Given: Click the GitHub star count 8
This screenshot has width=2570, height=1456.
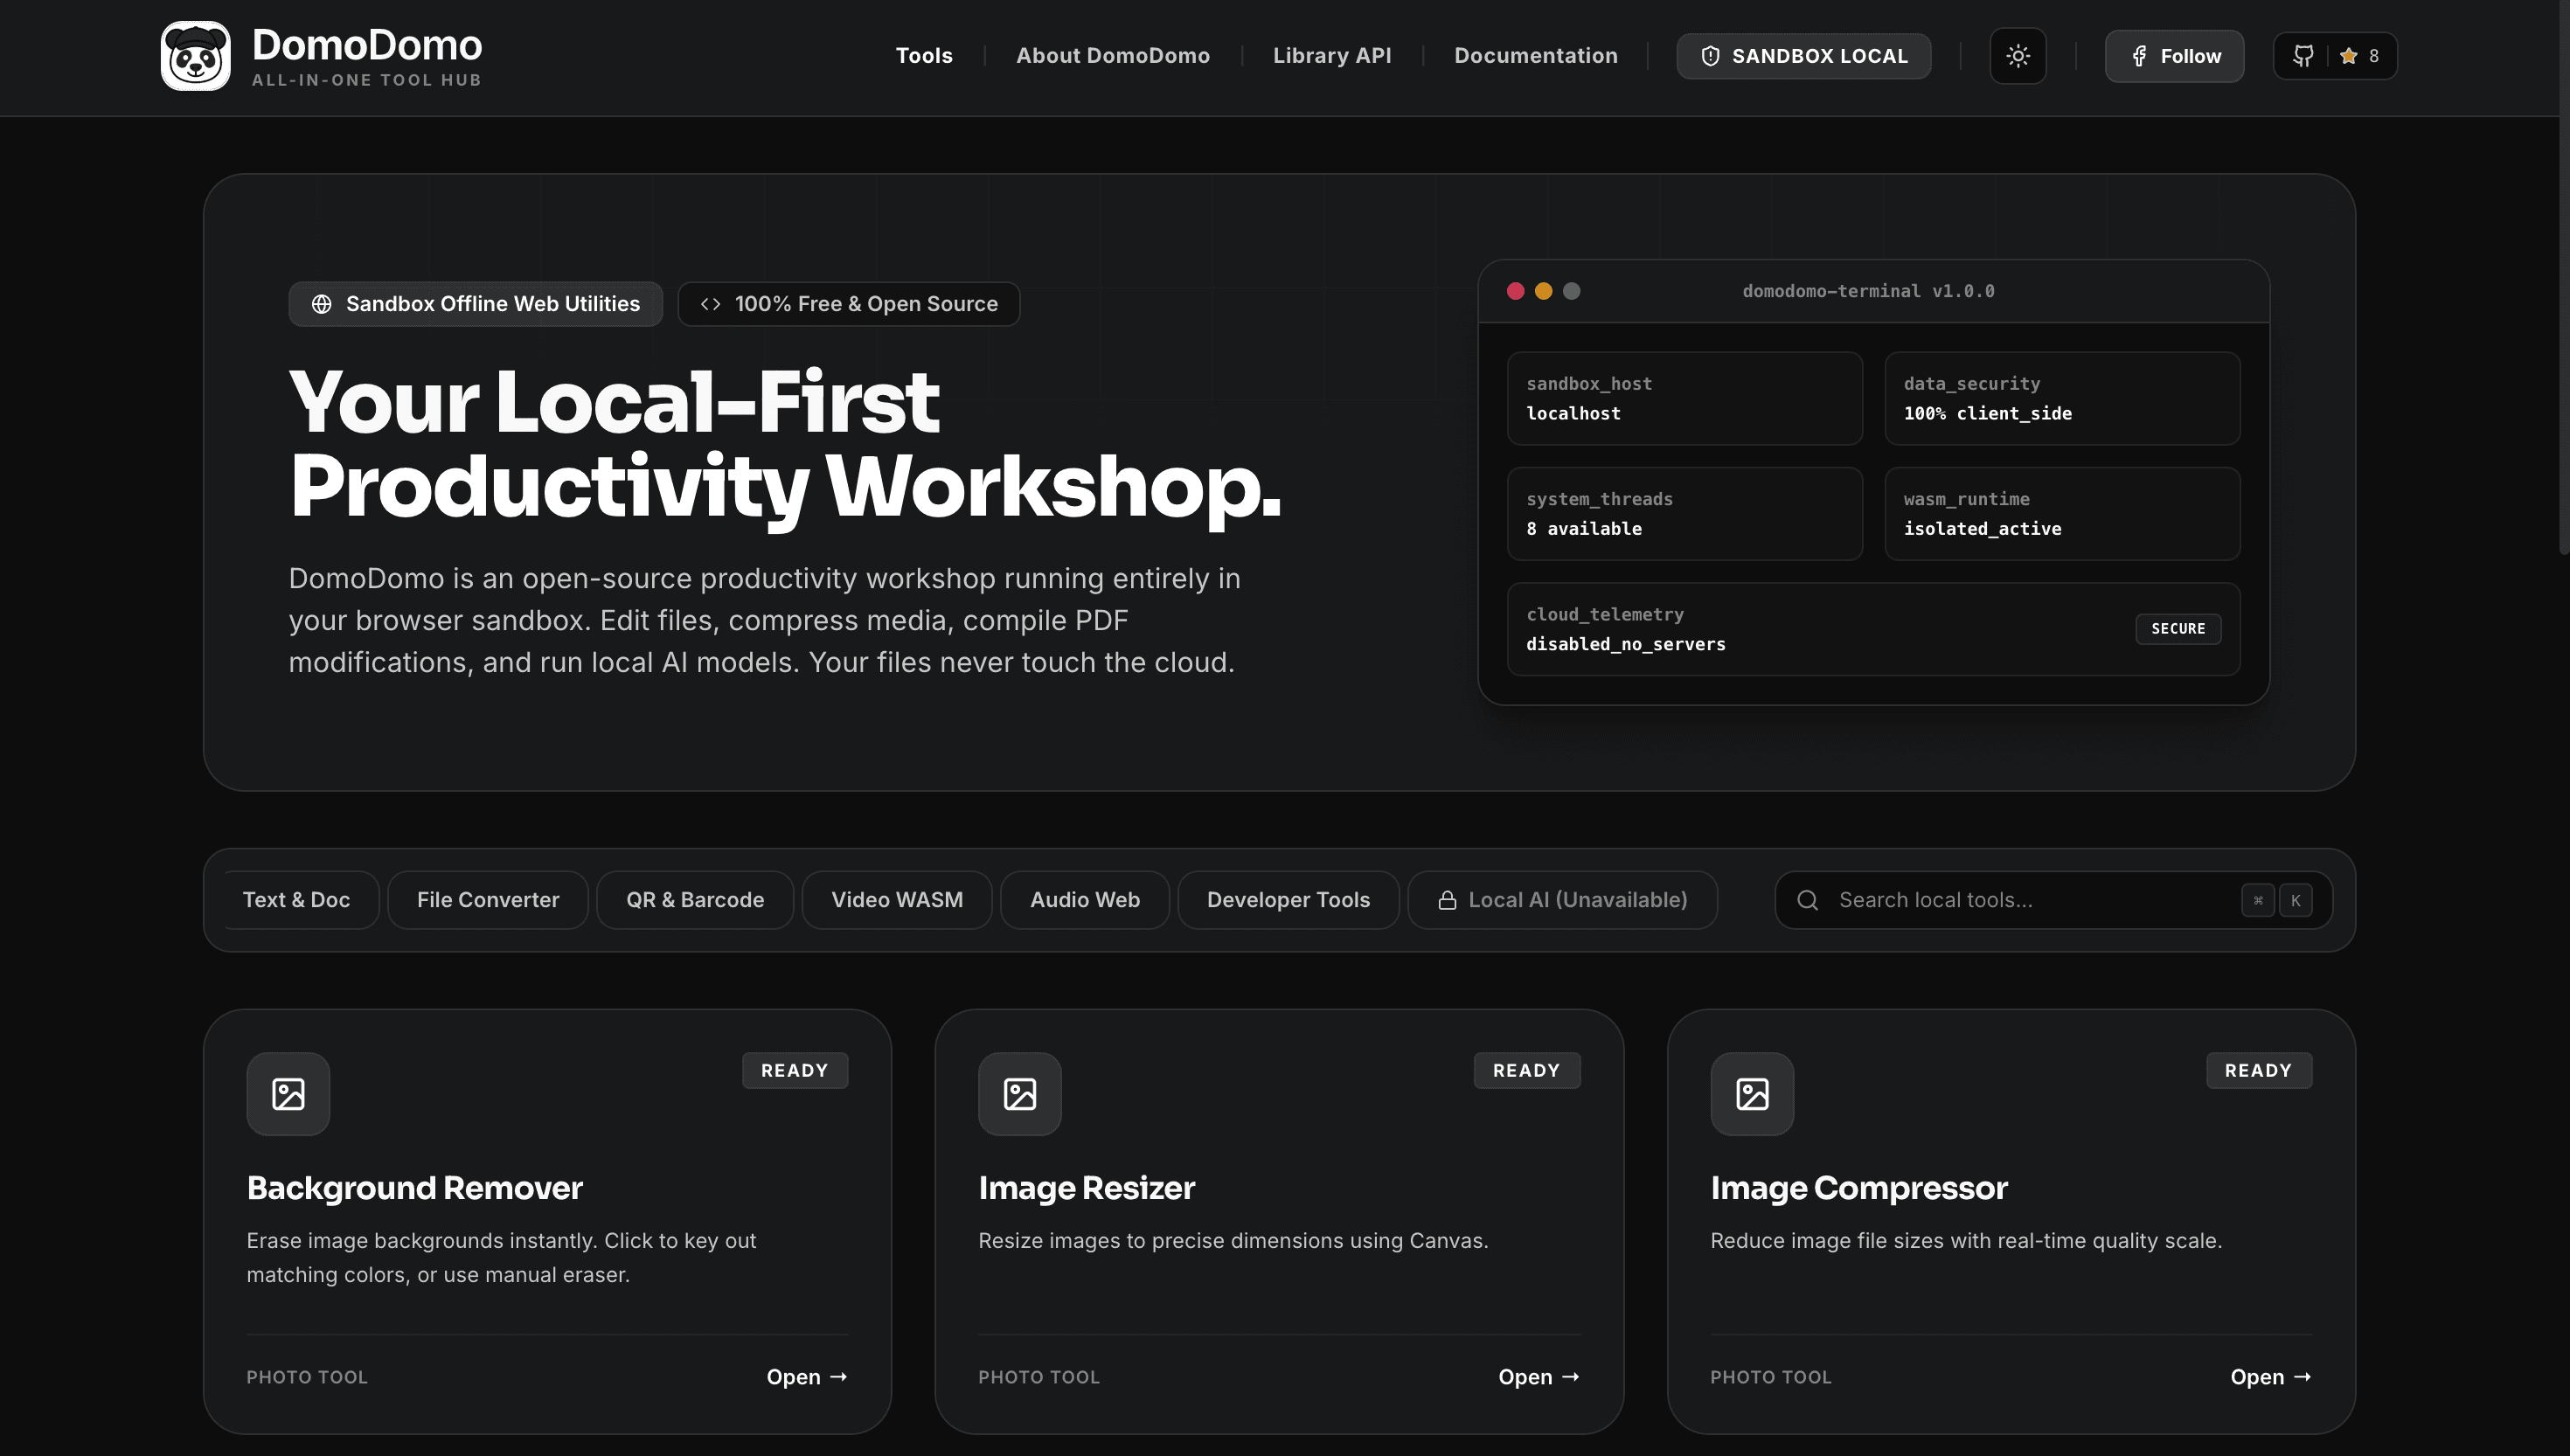Looking at the screenshot, I should [2373, 56].
